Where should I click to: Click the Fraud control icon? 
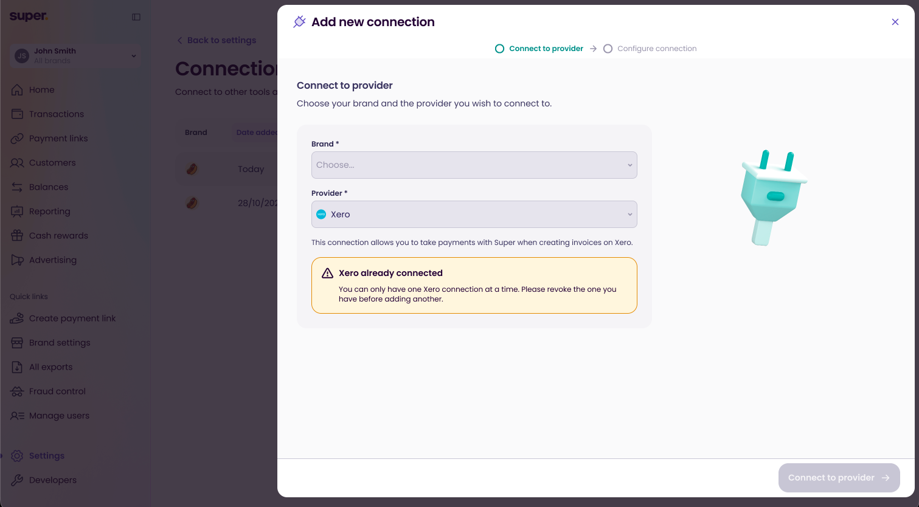(x=17, y=391)
